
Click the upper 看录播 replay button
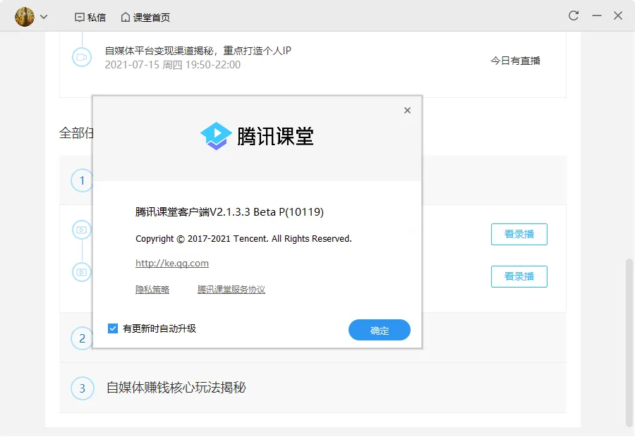pos(519,234)
